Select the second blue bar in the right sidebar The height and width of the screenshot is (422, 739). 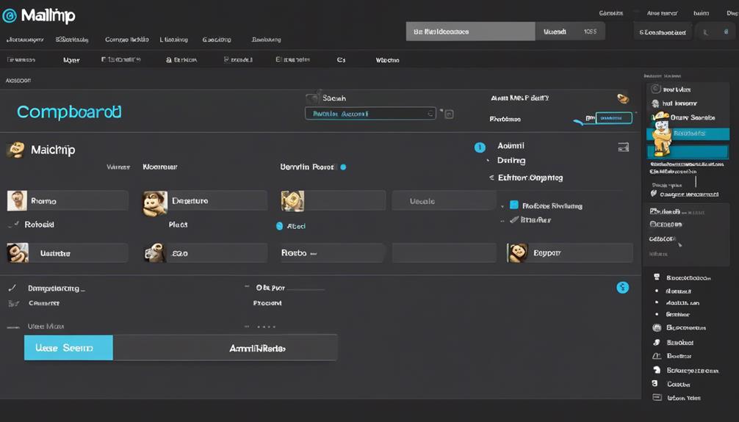point(688,152)
